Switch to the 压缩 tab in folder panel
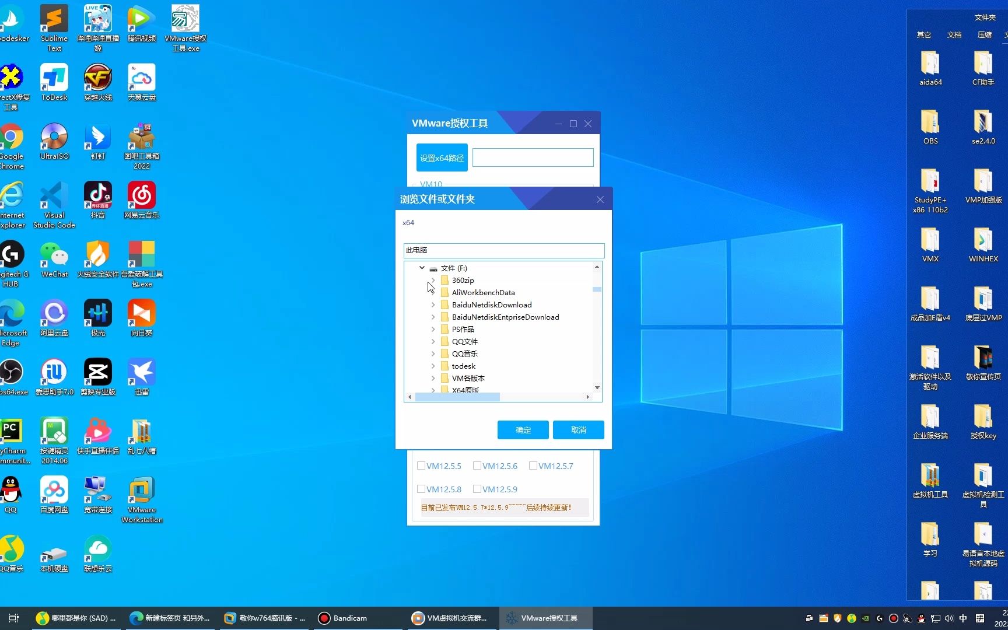Image resolution: width=1008 pixels, height=630 pixels. (x=984, y=35)
